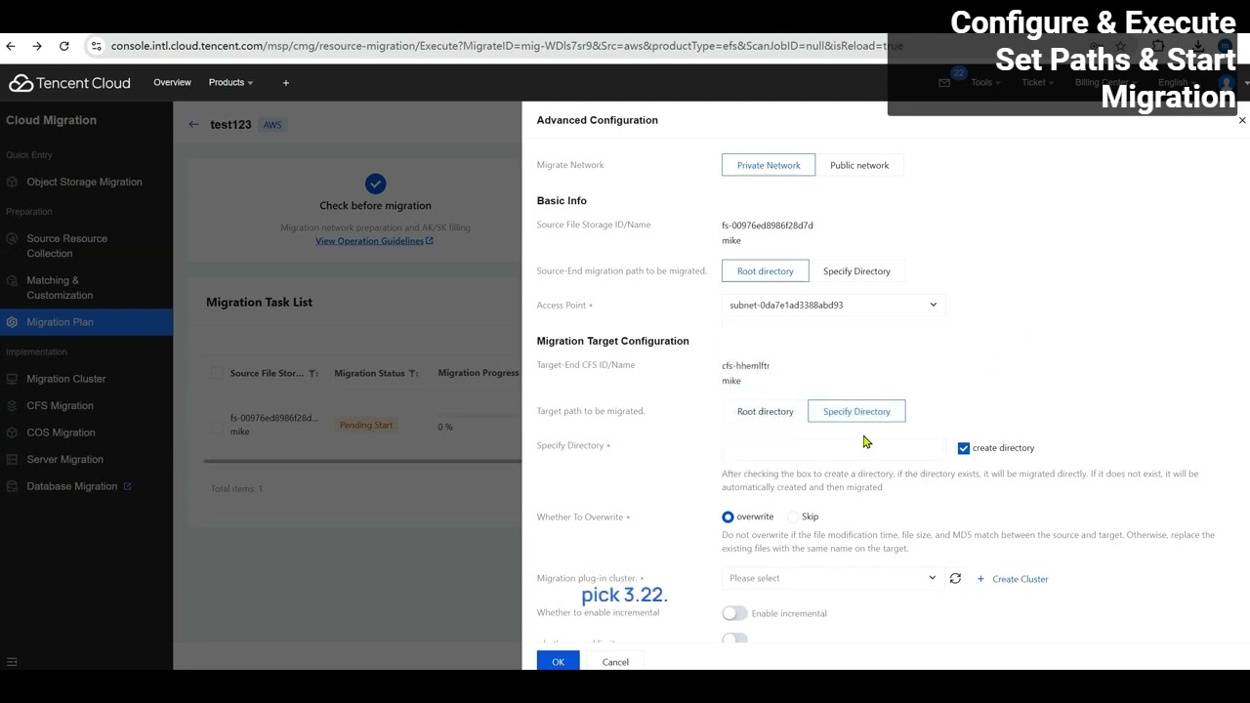Screen dimensions: 1250x703
Task: Click the Tencent Cloud logo
Action: 69,83
